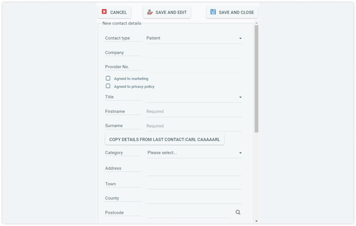This screenshot has width=356, height=226.
Task: Click the Save and Close button
Action: 232,12
